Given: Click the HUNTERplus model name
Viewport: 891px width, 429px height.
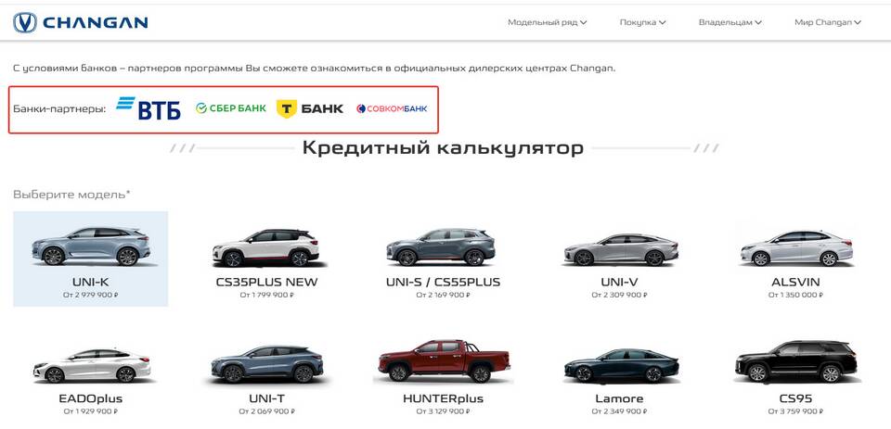Looking at the screenshot, I should tap(444, 398).
